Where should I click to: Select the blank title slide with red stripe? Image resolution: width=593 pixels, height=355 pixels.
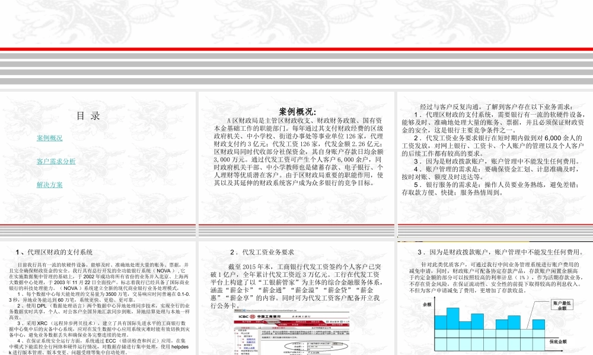click(x=296, y=44)
